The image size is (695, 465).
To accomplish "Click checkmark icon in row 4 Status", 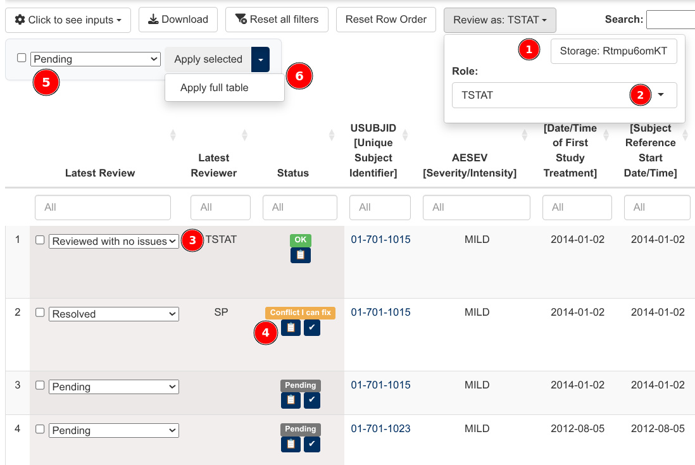I will pyautogui.click(x=312, y=445).
